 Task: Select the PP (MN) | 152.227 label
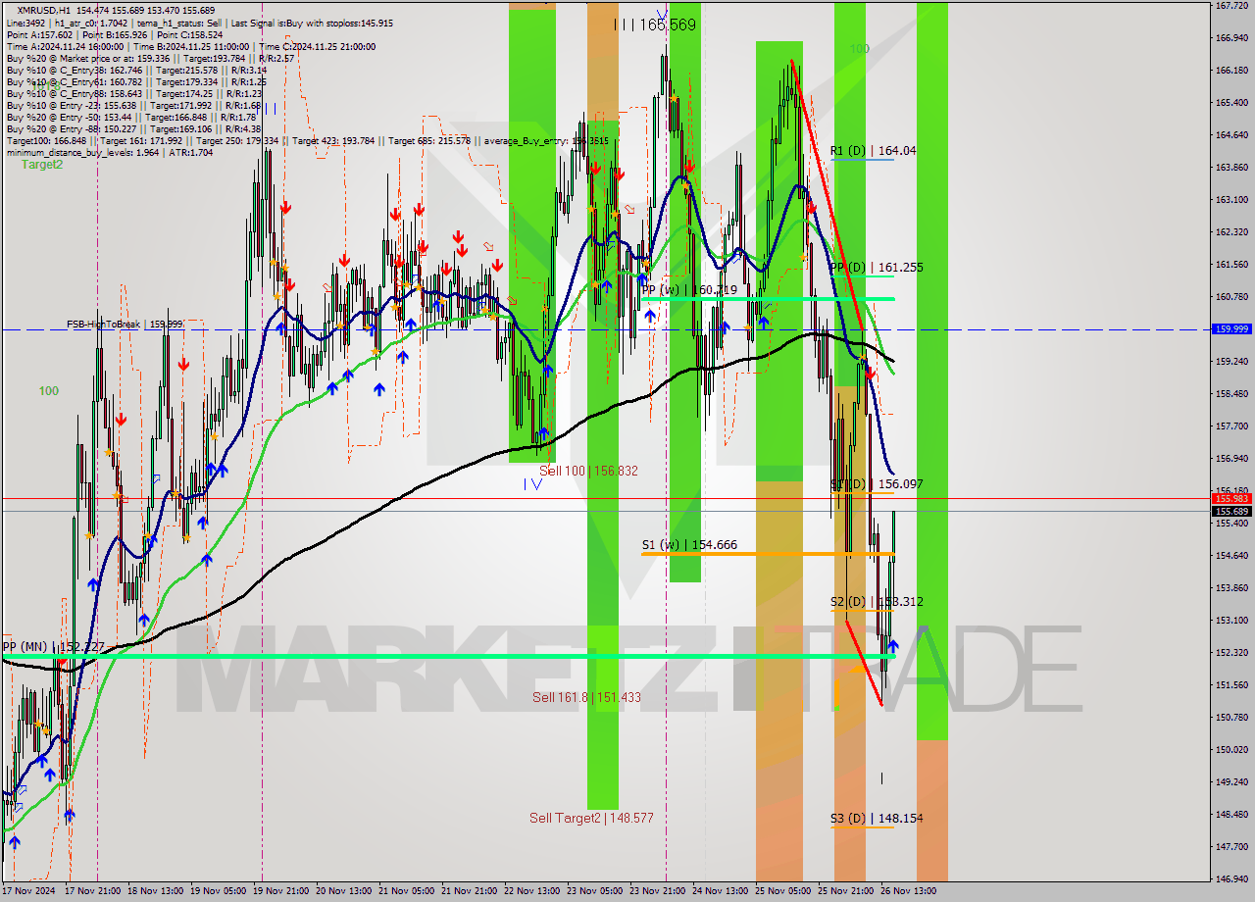53,647
